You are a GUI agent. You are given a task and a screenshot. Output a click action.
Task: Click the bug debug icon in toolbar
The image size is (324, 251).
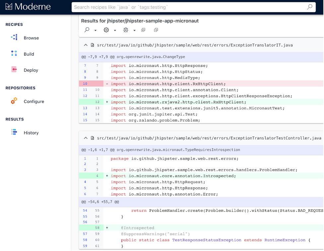pyautogui.click(x=126, y=30)
